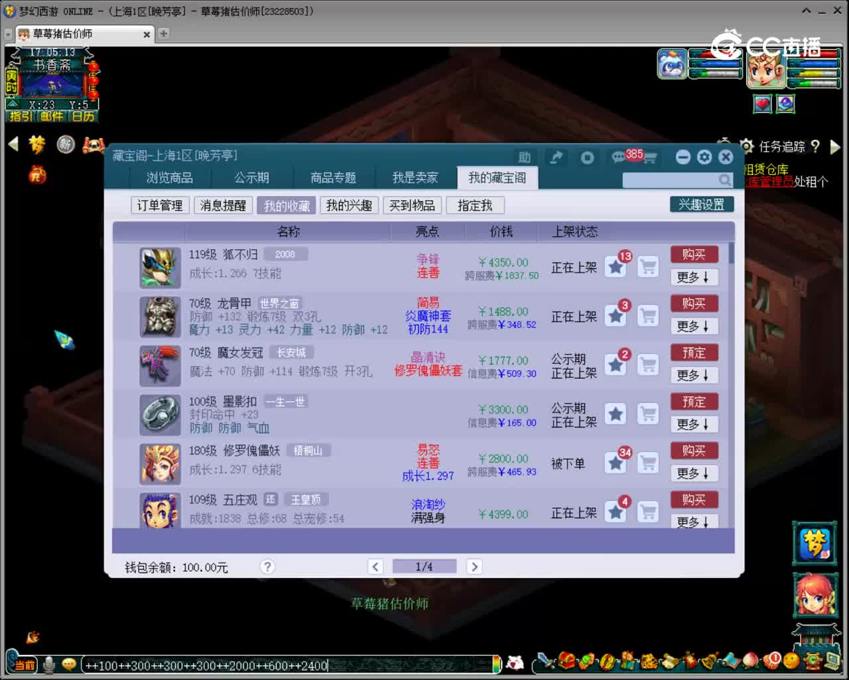849x680 pixels.
Task: Click the 任务追踪 question mark help icon
Action: point(815,146)
